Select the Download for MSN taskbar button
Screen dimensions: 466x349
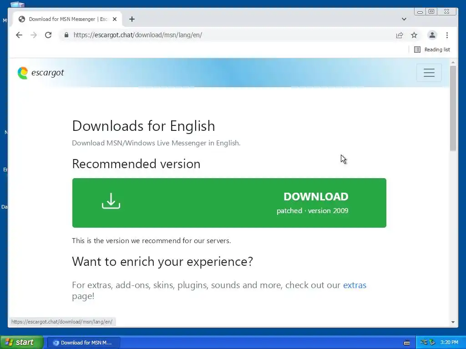click(x=84, y=343)
